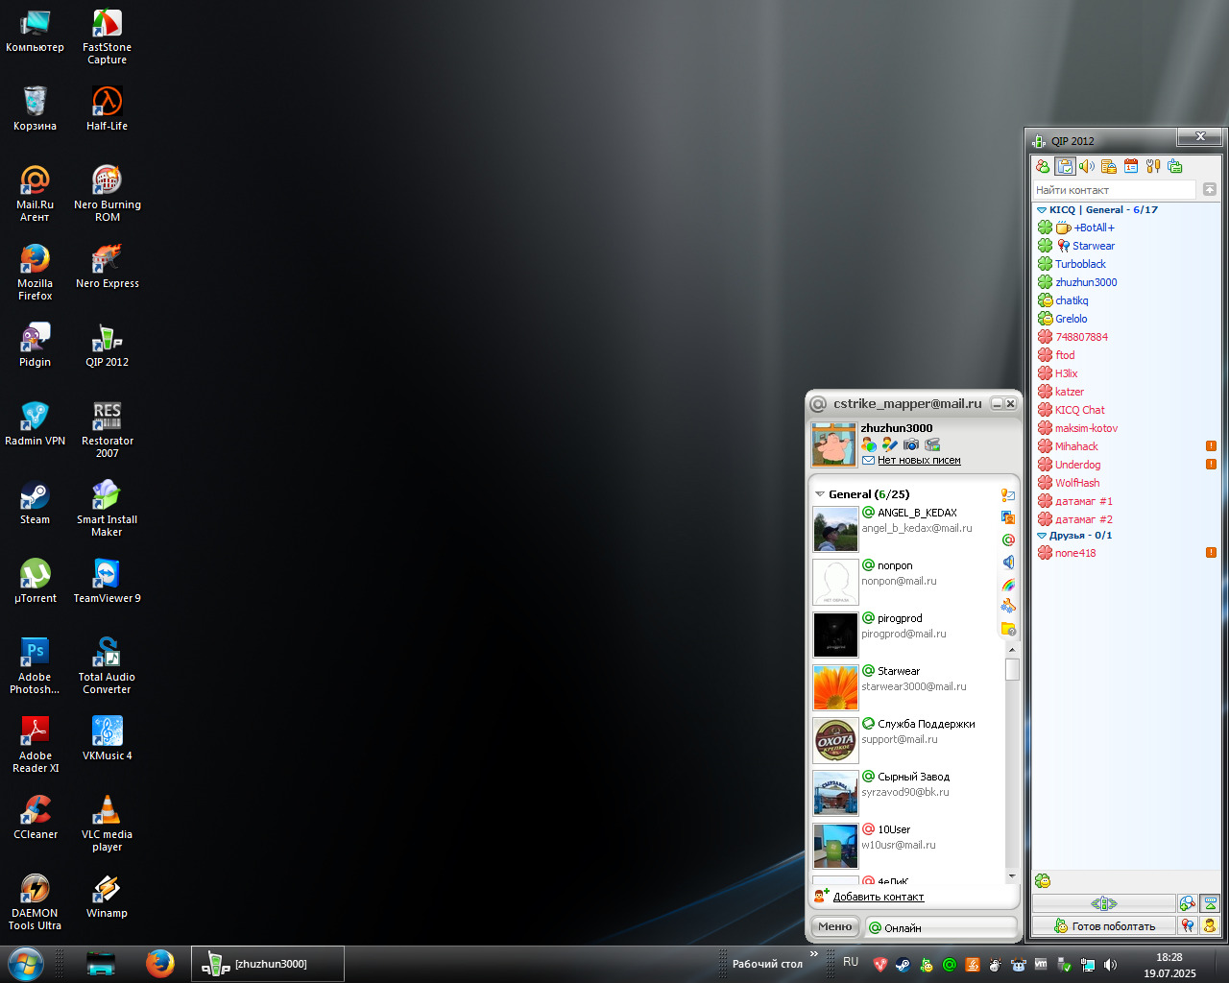Screen dimensions: 1229x983
Task: Click the volume speaker icon in system tray
Action: (x=1111, y=965)
